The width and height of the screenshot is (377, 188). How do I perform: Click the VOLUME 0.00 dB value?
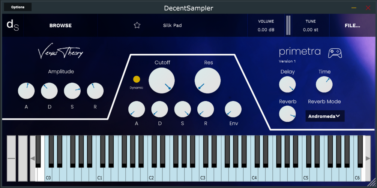click(x=266, y=30)
